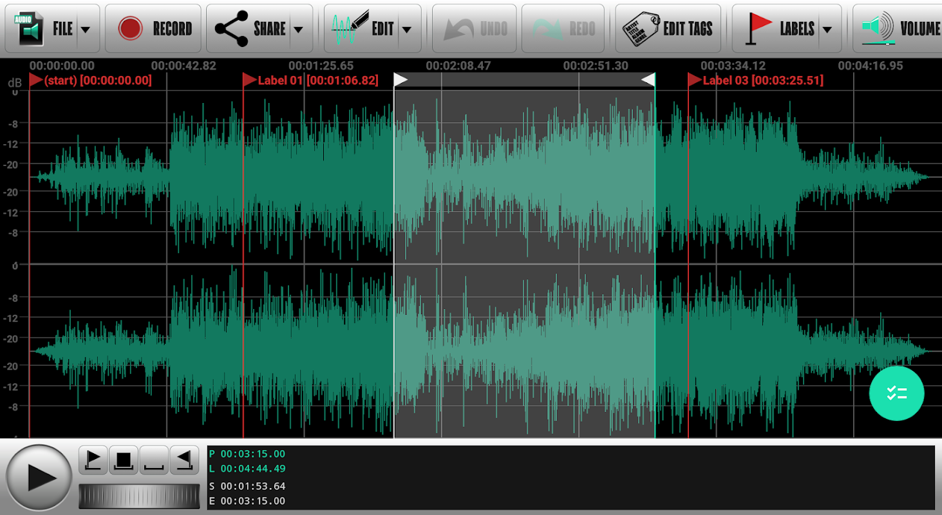The image size is (942, 515).
Task: Click the play-to-end reverse flag button
Action: (184, 460)
